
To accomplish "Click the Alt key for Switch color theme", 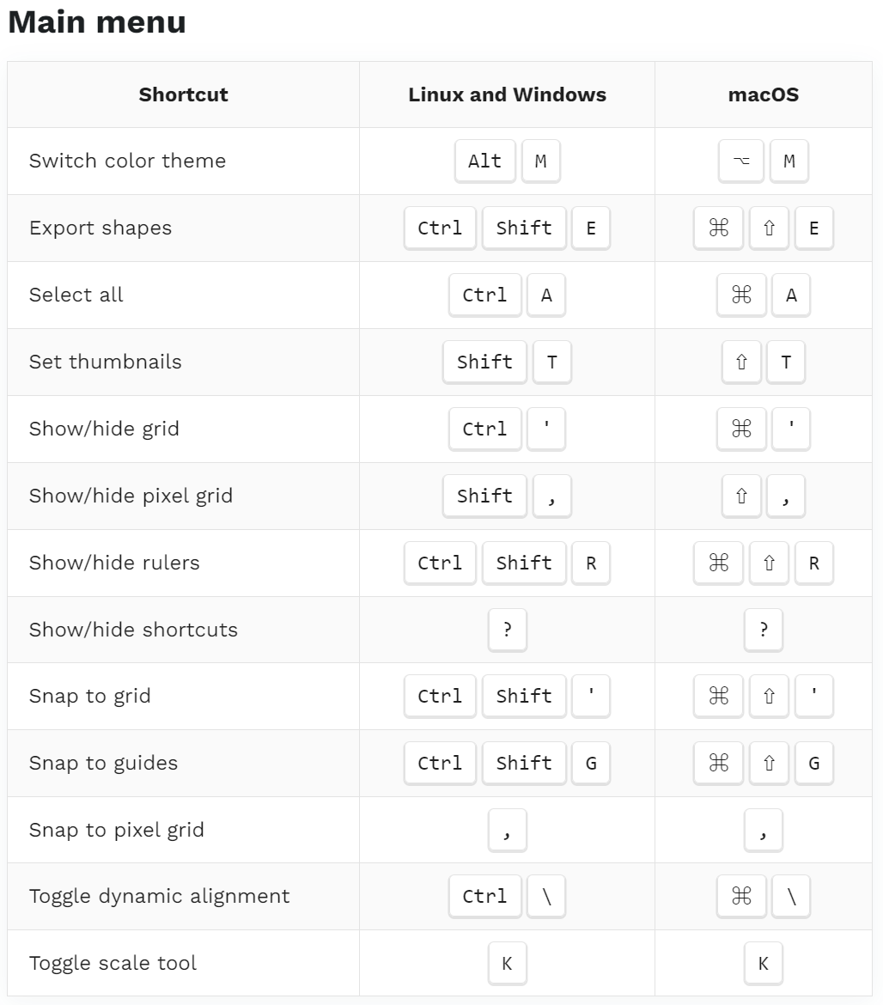I will point(484,161).
